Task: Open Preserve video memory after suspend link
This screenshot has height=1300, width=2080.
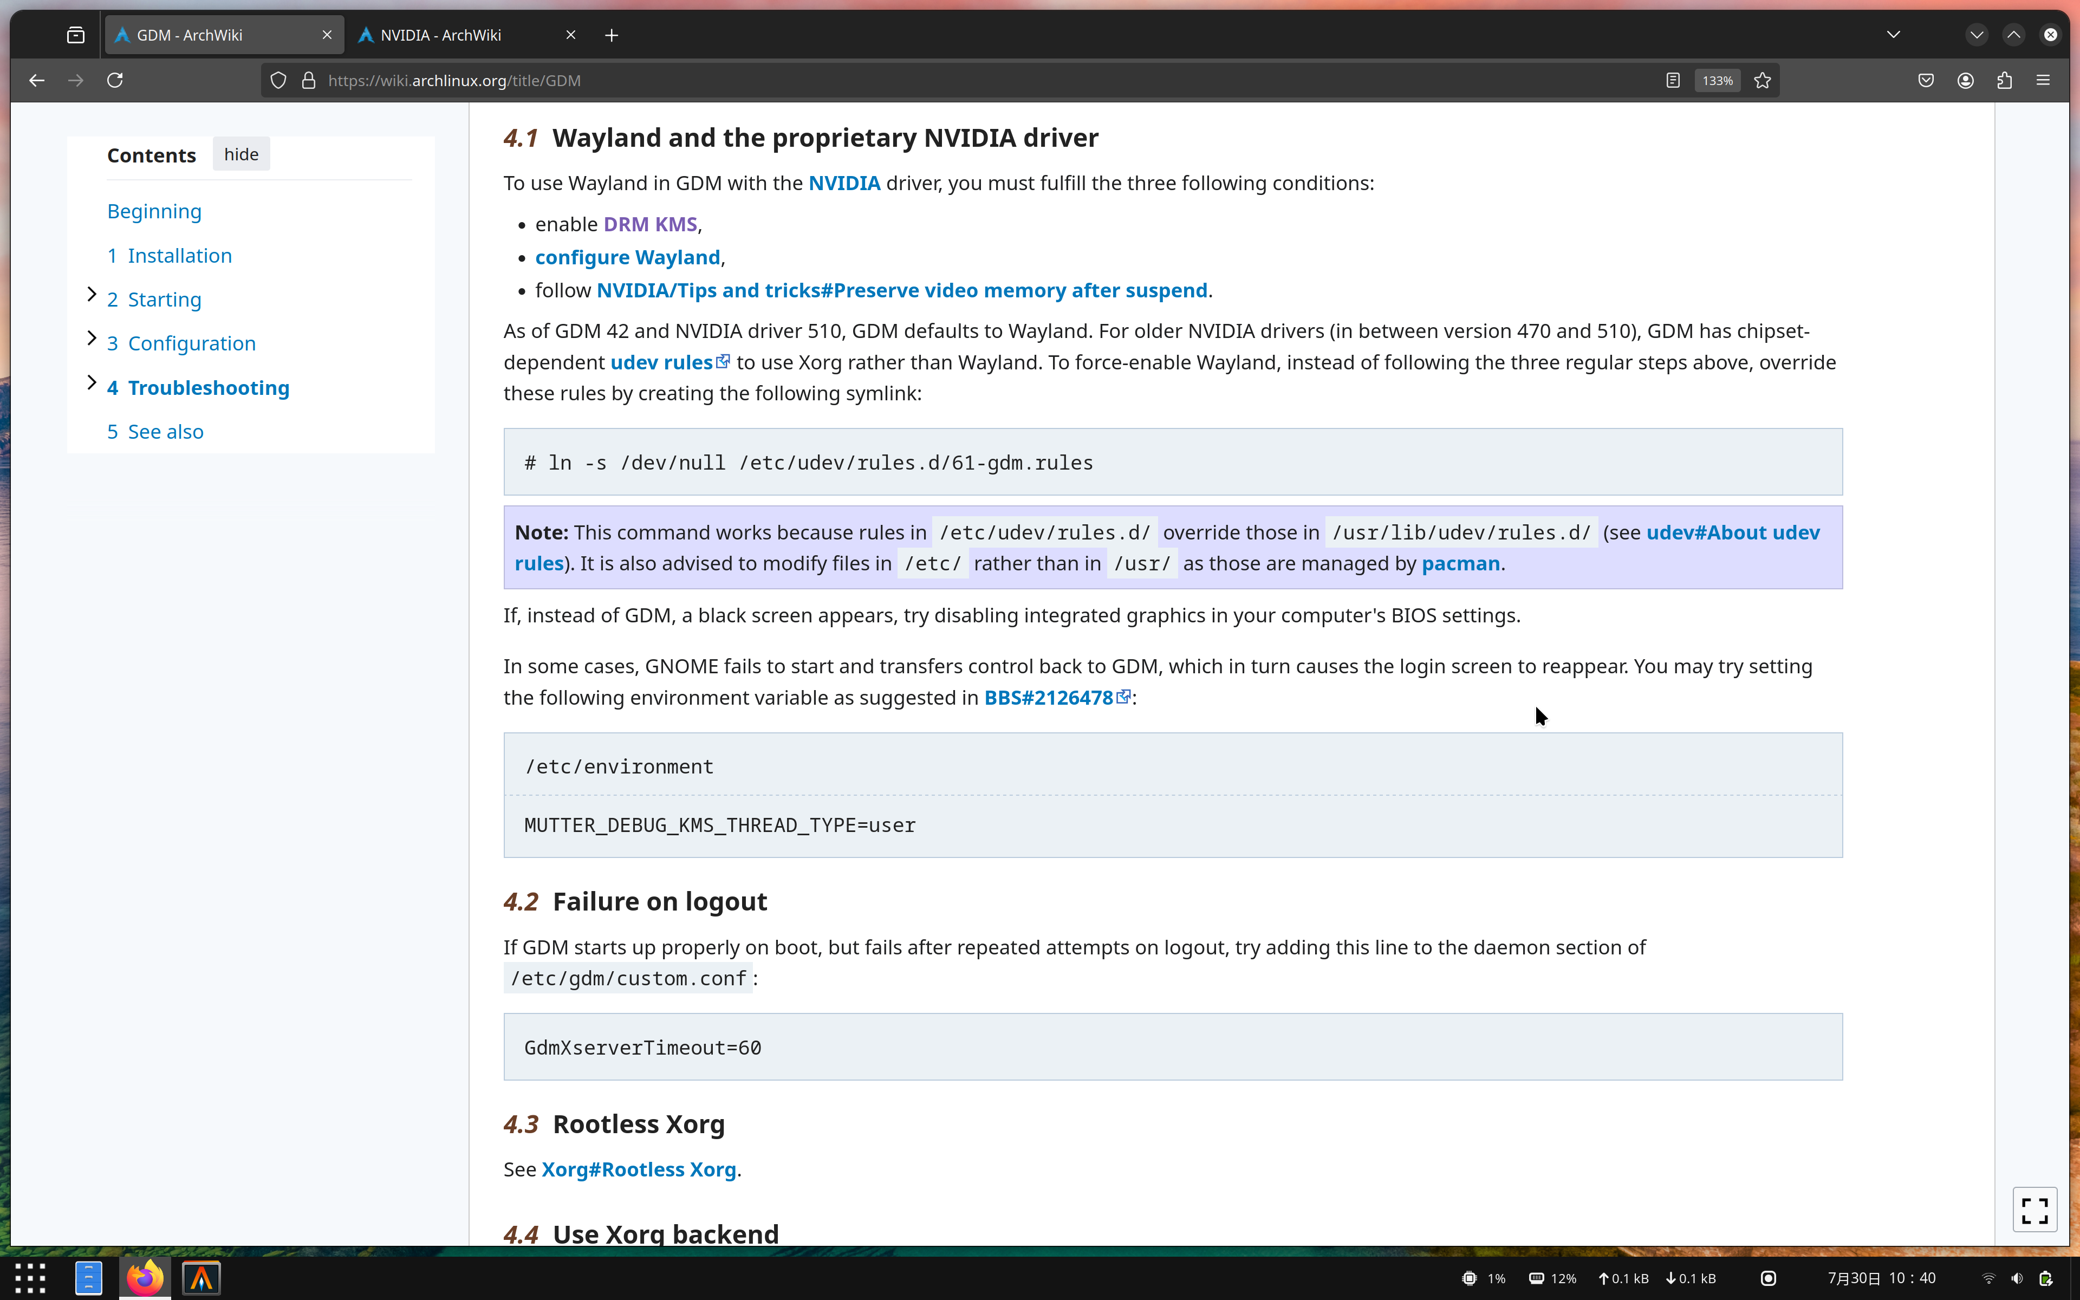Action: [x=902, y=291]
